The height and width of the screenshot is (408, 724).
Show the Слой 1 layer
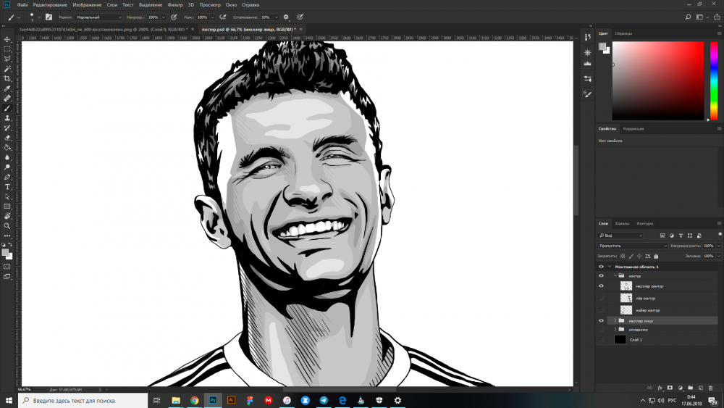tap(601, 340)
